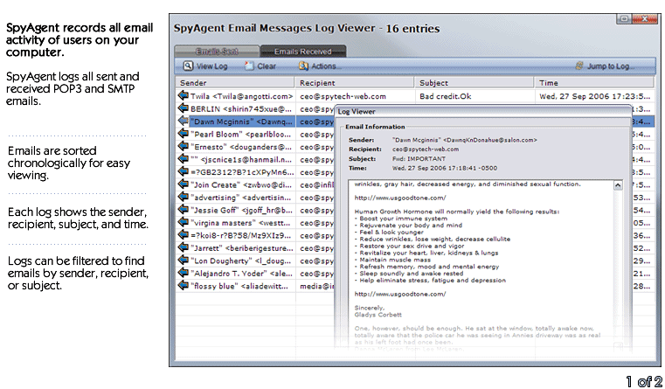
Task: Open the Actions... menu
Action: pyautogui.click(x=326, y=66)
